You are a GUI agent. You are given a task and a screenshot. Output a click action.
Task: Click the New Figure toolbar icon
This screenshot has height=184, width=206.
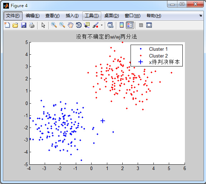click(7, 25)
